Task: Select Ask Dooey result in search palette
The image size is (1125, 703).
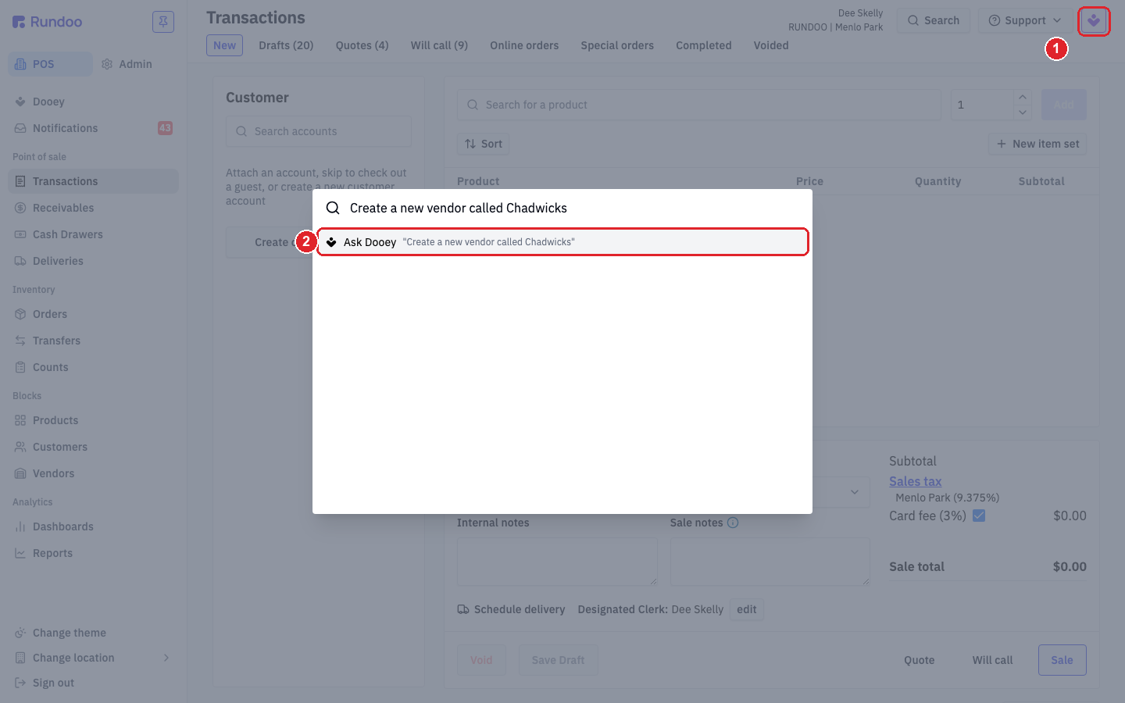Action: pyautogui.click(x=562, y=242)
